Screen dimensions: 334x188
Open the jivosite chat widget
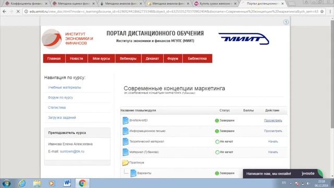point(283,173)
